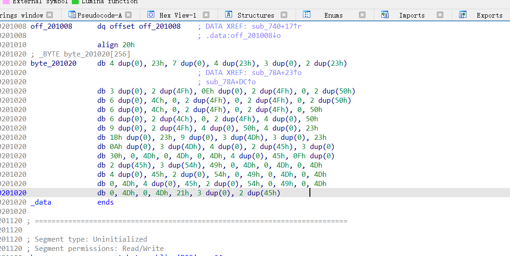
Task: Close the Enums tab
Action: click(x=362, y=15)
